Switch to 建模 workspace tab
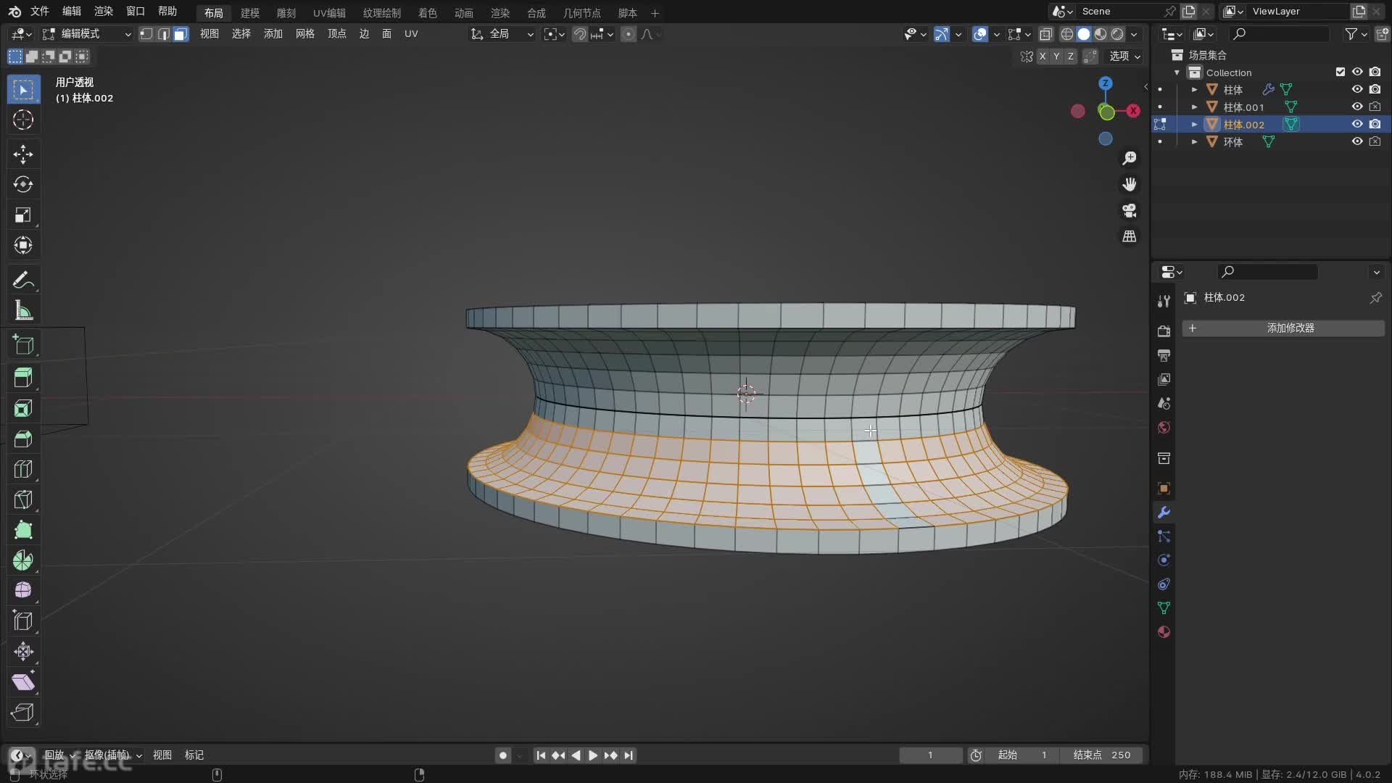1392x783 pixels. (249, 13)
